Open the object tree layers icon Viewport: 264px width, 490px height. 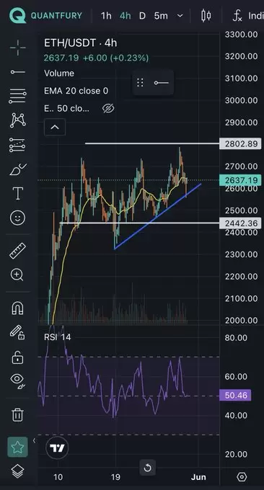point(17,471)
